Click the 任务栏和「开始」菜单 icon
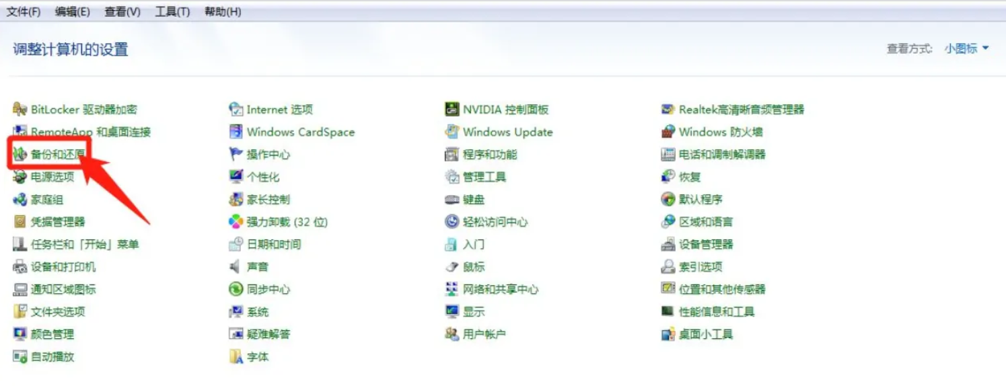The height and width of the screenshot is (386, 1006). pos(20,244)
